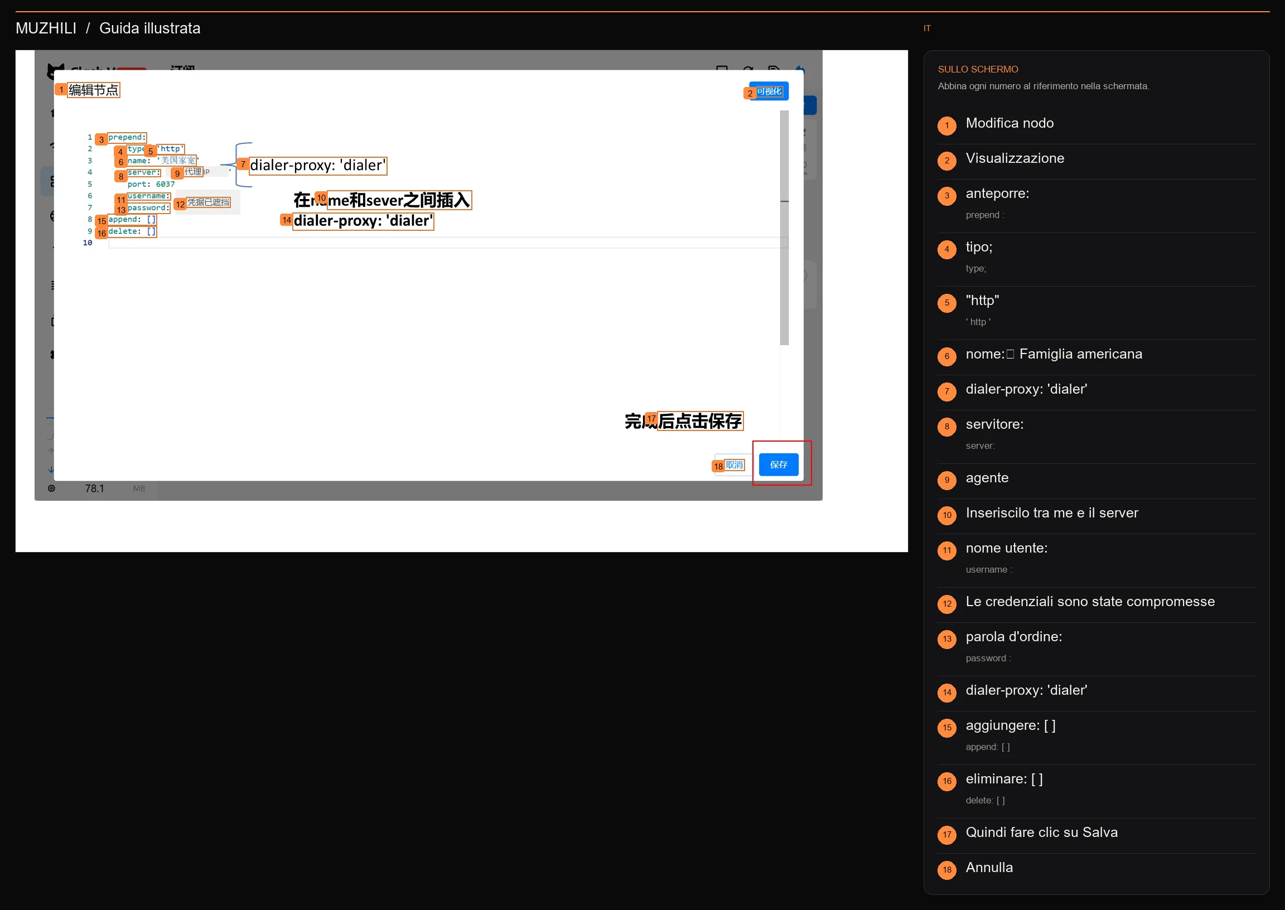Select list entry 18 'Annulla'
Screen dimensions: 1285x910
coord(1096,872)
